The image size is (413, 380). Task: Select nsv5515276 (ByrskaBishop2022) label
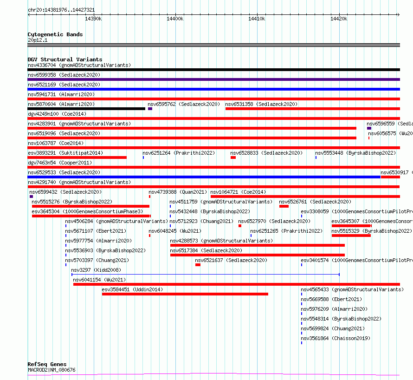pyautogui.click(x=72, y=202)
